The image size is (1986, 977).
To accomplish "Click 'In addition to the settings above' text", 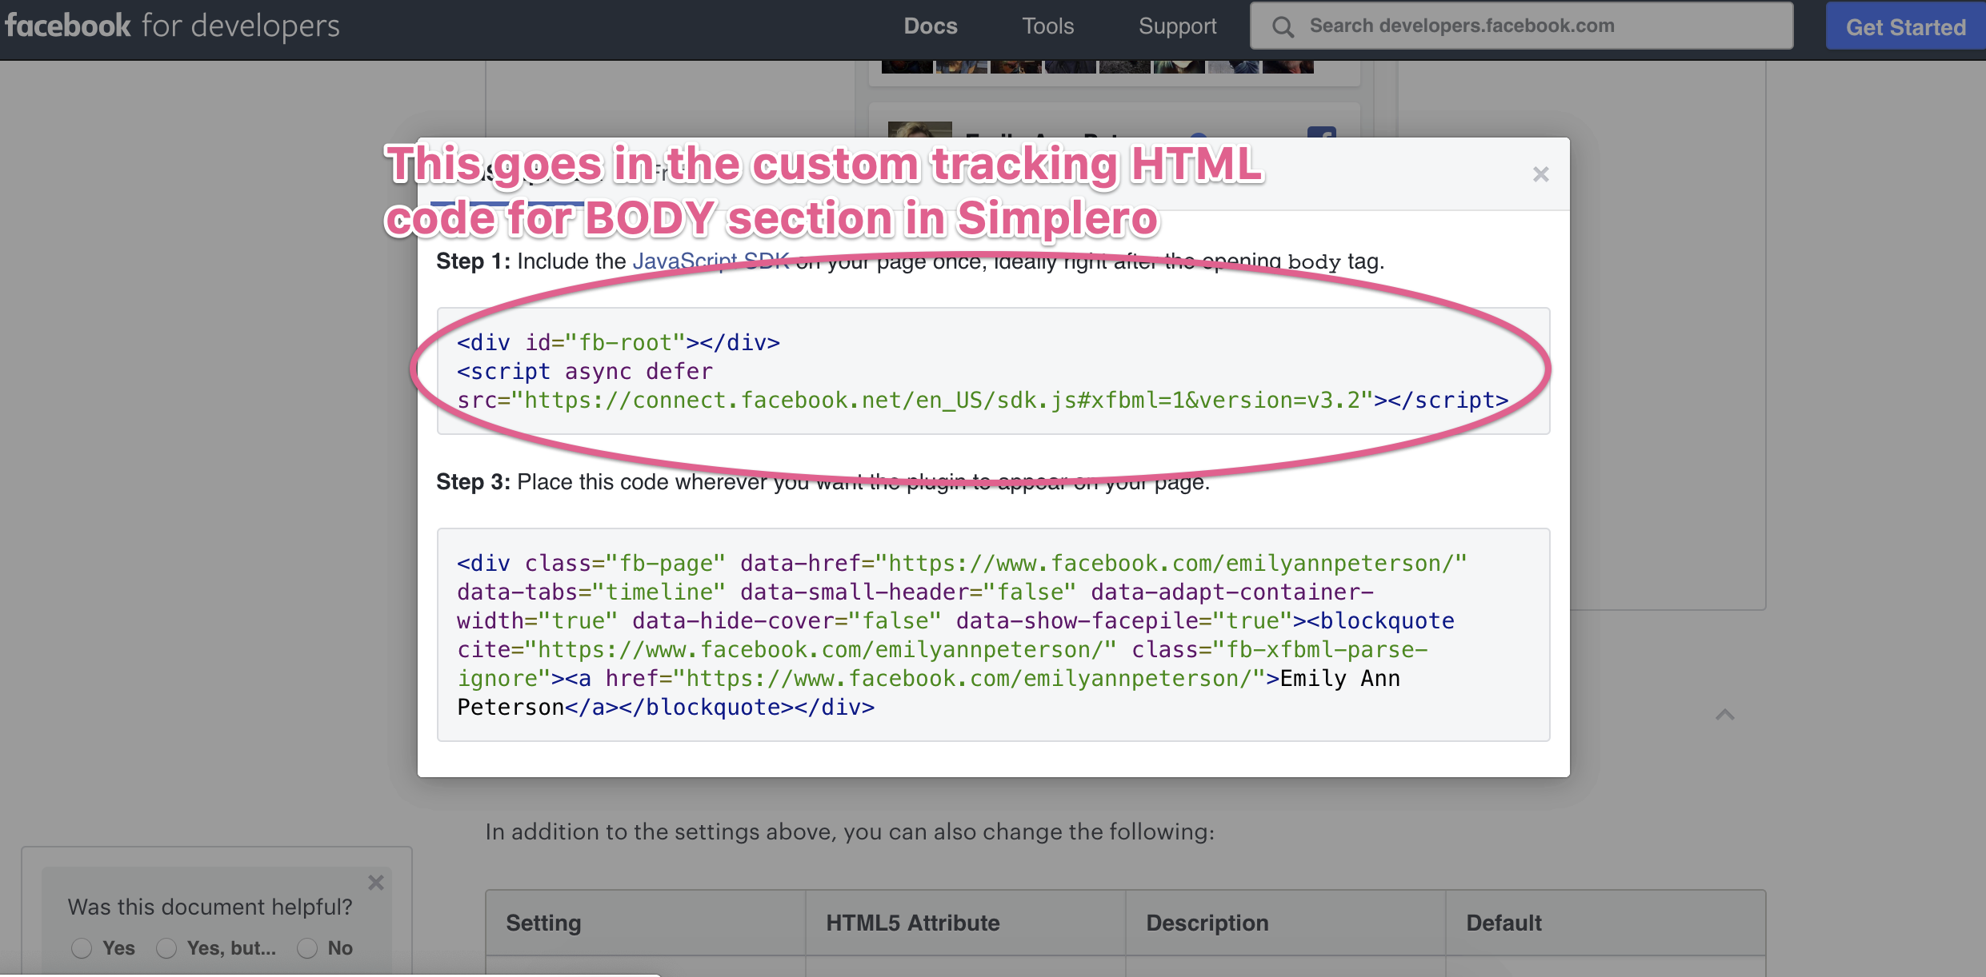I will click(x=850, y=832).
